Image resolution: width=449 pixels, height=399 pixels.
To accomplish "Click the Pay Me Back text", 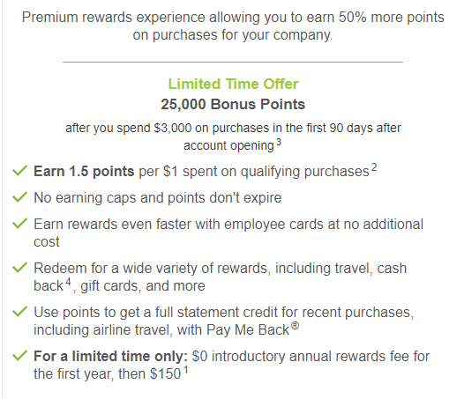I will 248,330.
